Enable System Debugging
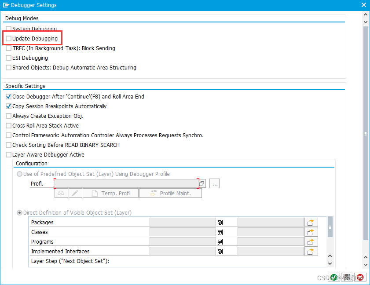 8,28
